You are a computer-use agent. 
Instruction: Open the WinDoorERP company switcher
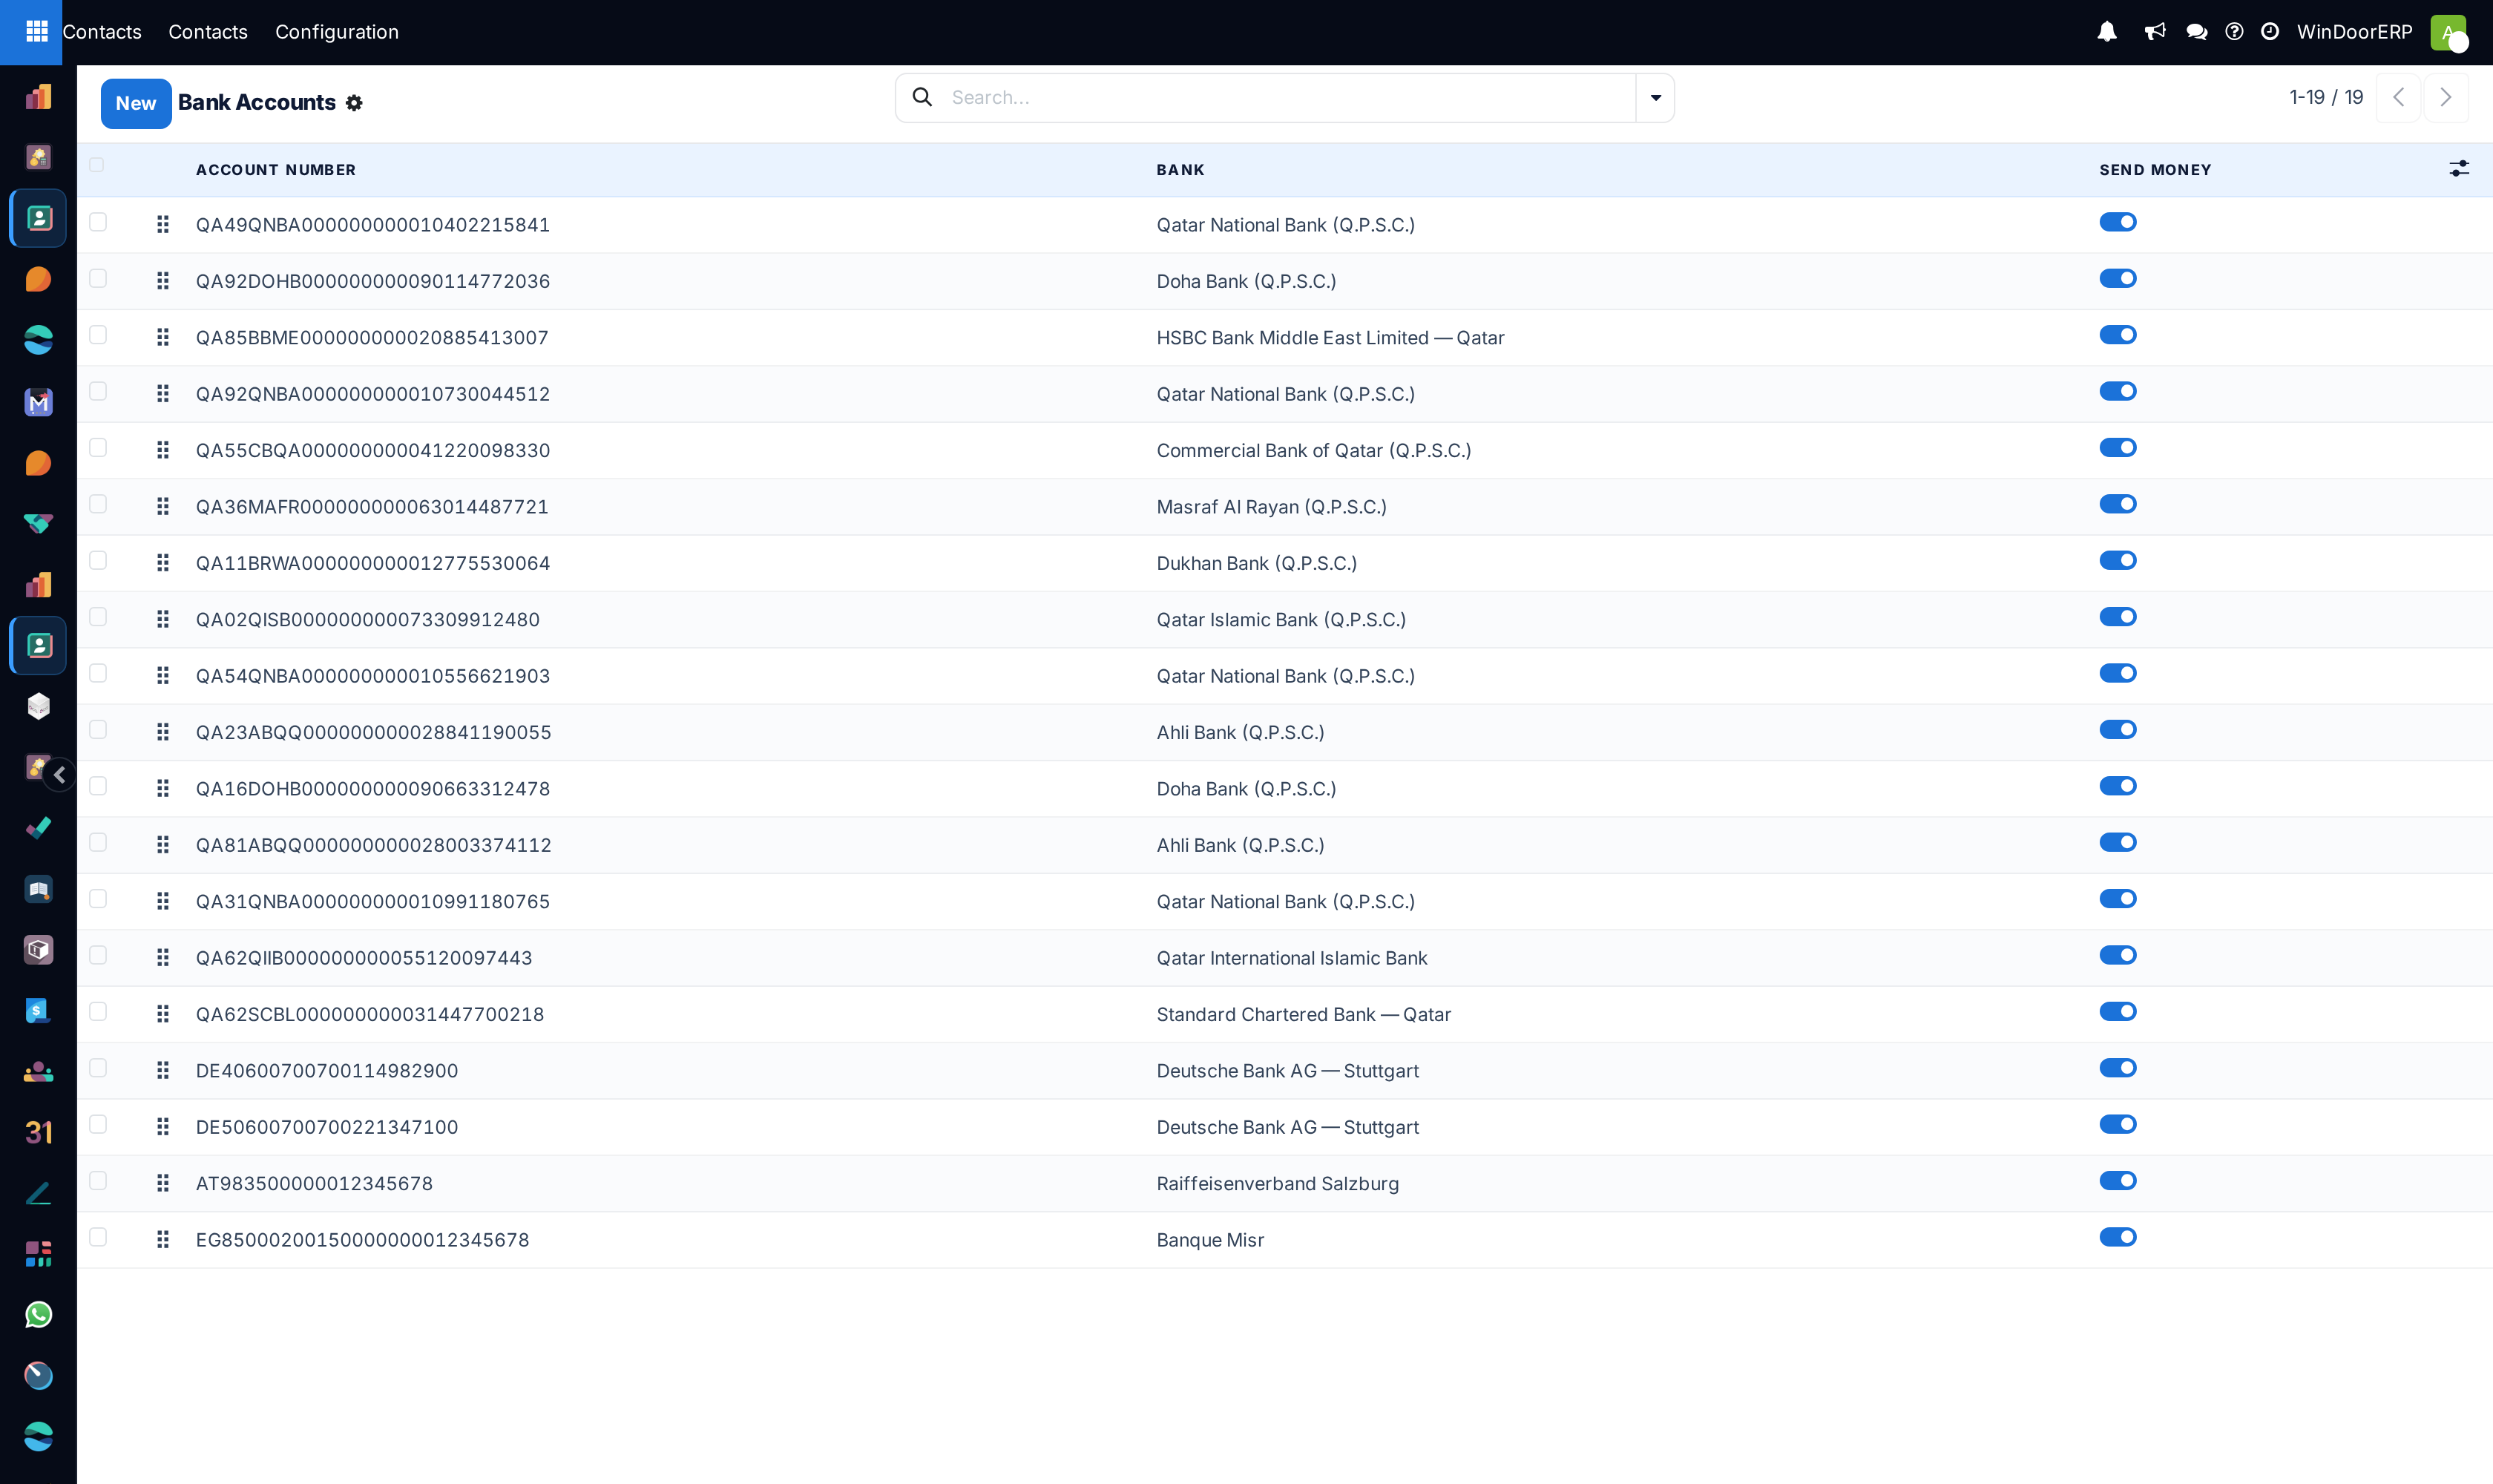click(2354, 32)
